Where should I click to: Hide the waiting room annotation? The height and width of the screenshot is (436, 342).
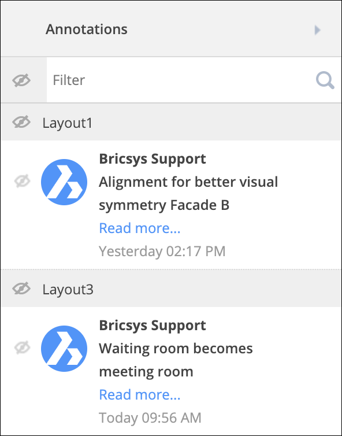point(22,348)
